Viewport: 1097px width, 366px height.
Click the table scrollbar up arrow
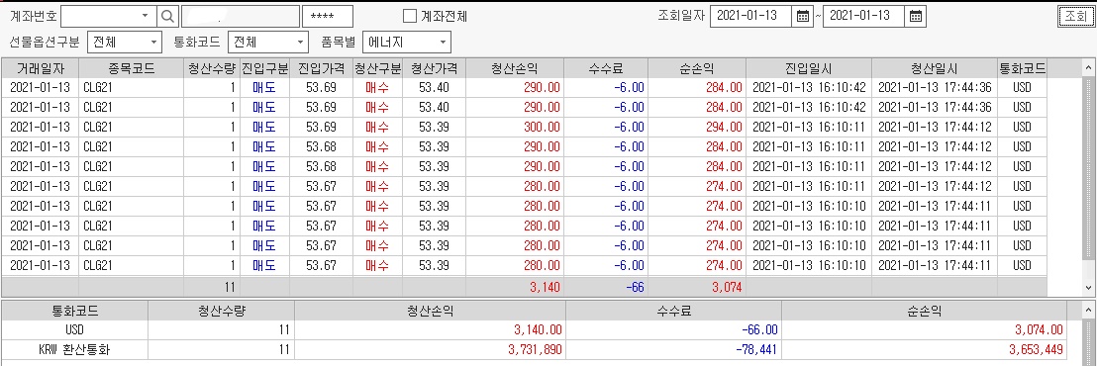point(1089,68)
